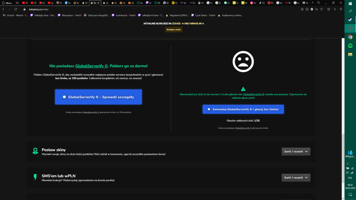This screenshot has width=356, height=200.
Task: Open Google Chrome from the taskbar
Action: tap(350, 37)
